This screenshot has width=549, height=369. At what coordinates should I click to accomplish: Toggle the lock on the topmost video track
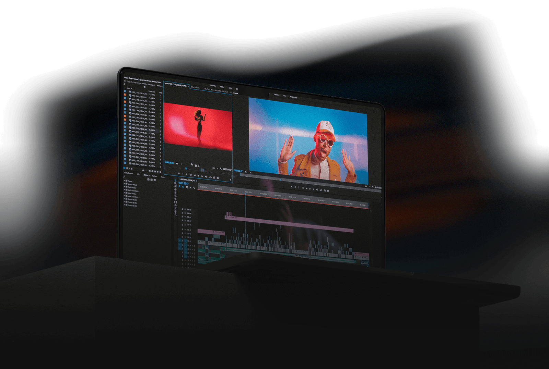click(183, 209)
